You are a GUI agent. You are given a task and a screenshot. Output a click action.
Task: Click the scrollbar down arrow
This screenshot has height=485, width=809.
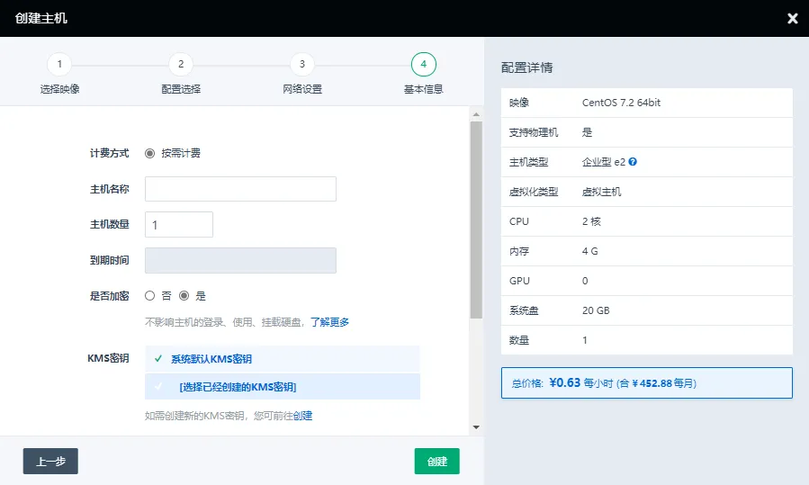click(x=476, y=427)
